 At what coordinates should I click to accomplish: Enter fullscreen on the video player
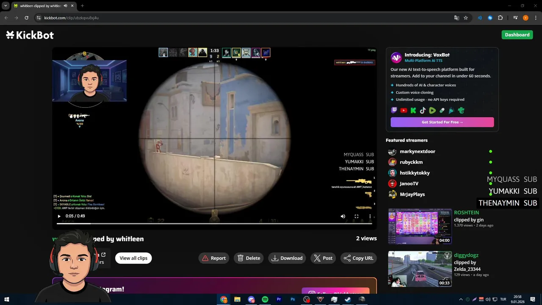click(357, 216)
